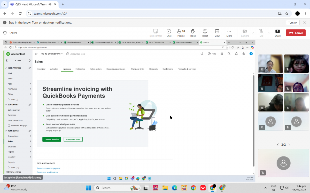Expand camera options dropdown arrow

coord(253,33)
